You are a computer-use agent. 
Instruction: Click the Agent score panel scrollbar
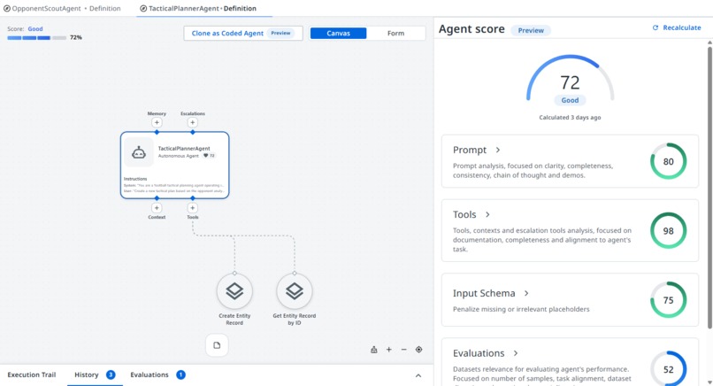pos(709,187)
